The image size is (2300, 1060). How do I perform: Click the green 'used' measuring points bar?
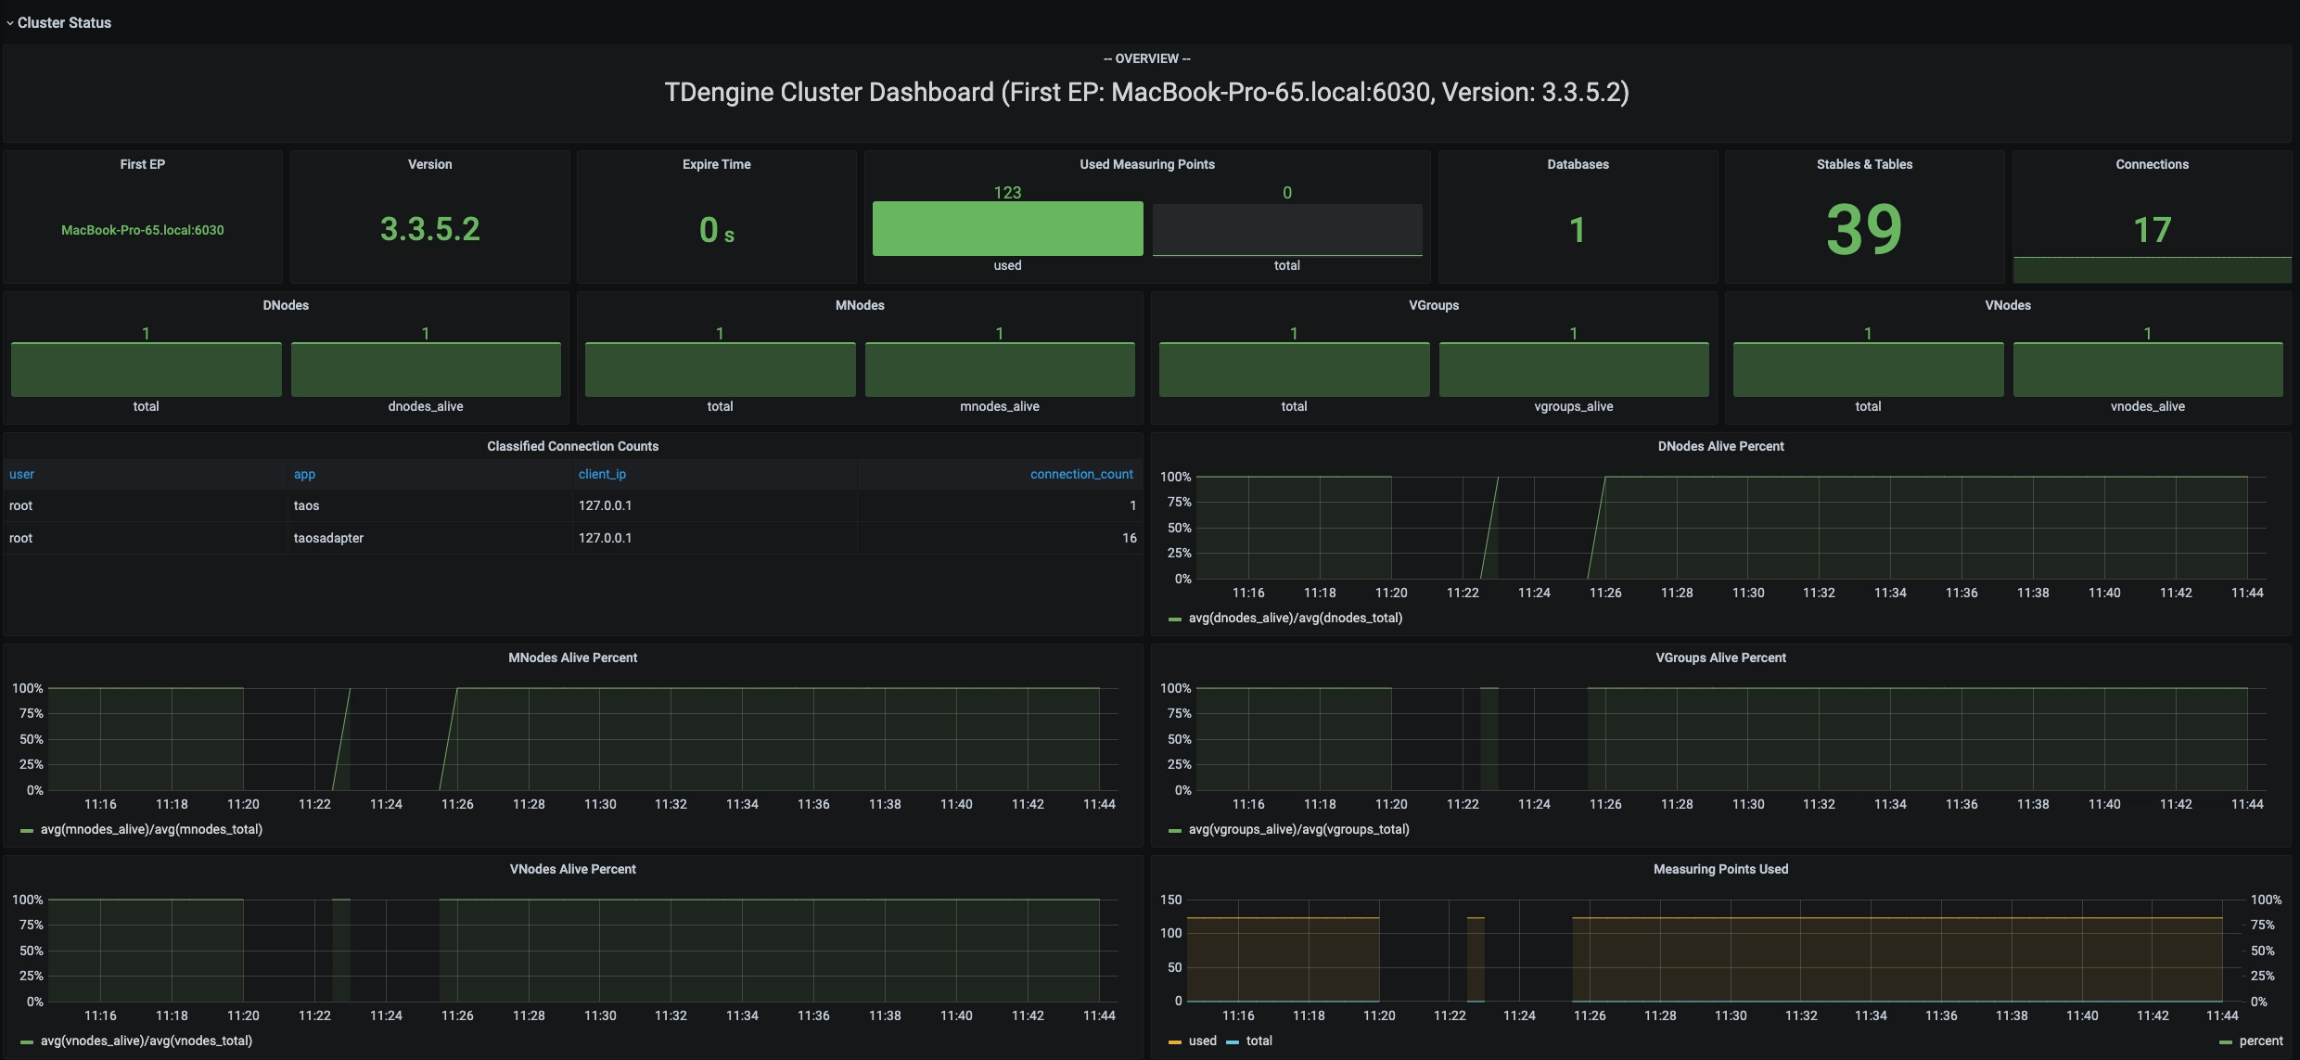point(1007,228)
